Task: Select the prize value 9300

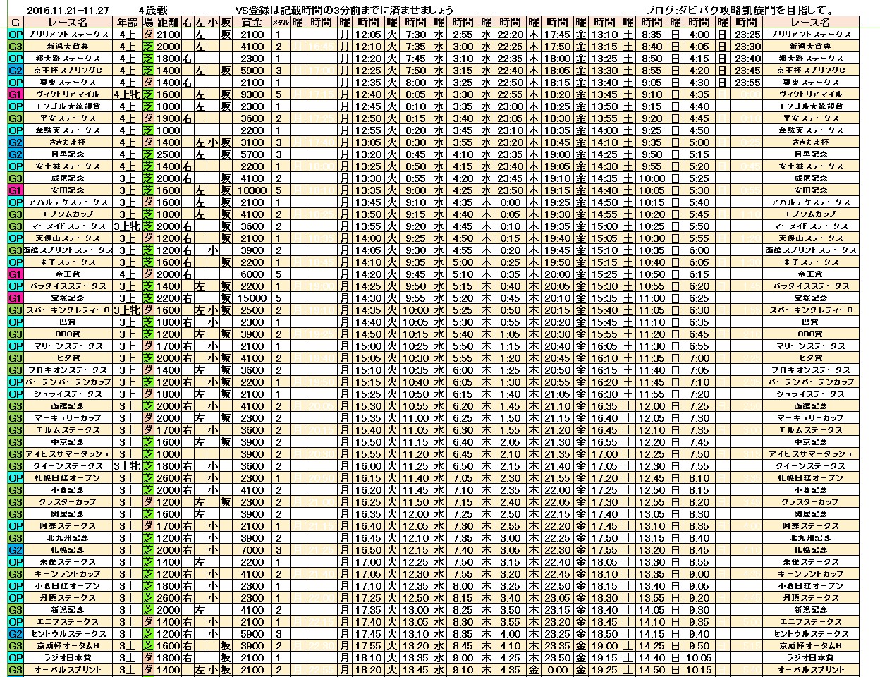Action: pyautogui.click(x=252, y=94)
